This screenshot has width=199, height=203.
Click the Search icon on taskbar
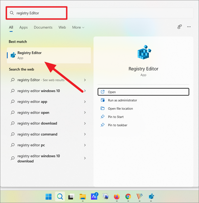60,197
